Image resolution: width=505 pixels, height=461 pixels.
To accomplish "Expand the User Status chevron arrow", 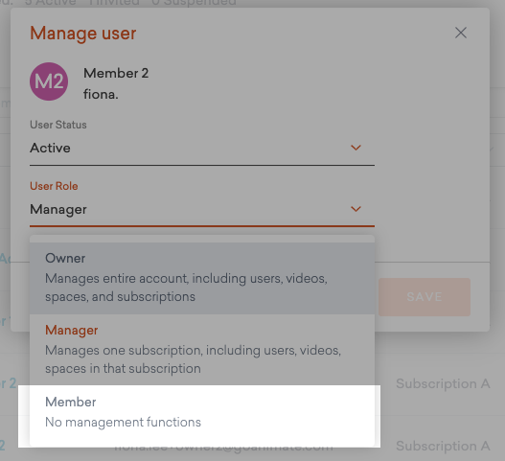I will pos(356,148).
